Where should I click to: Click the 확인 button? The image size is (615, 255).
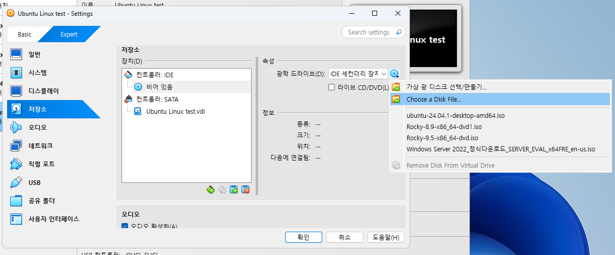(x=303, y=237)
